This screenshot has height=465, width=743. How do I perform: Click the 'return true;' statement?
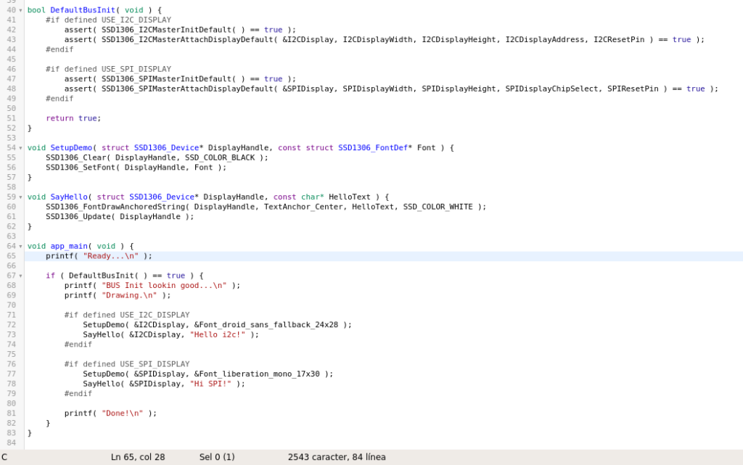point(73,118)
